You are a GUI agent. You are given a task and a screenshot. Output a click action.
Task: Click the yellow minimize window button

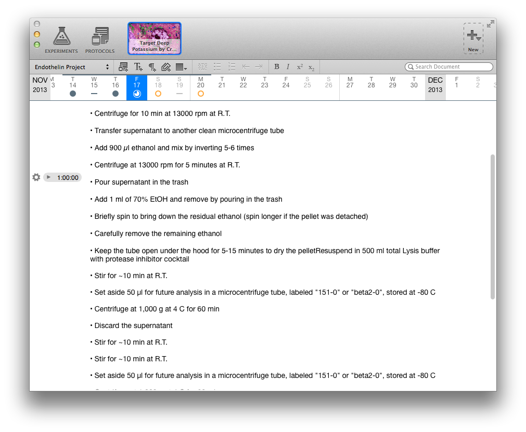pos(37,34)
